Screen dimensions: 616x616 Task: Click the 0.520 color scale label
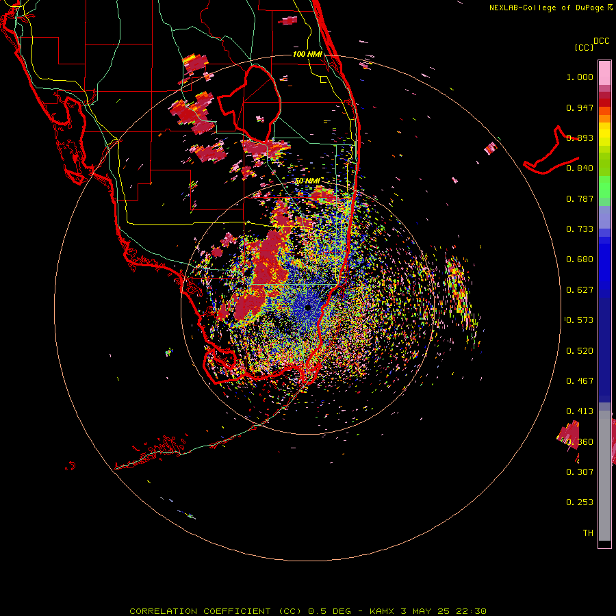point(580,351)
